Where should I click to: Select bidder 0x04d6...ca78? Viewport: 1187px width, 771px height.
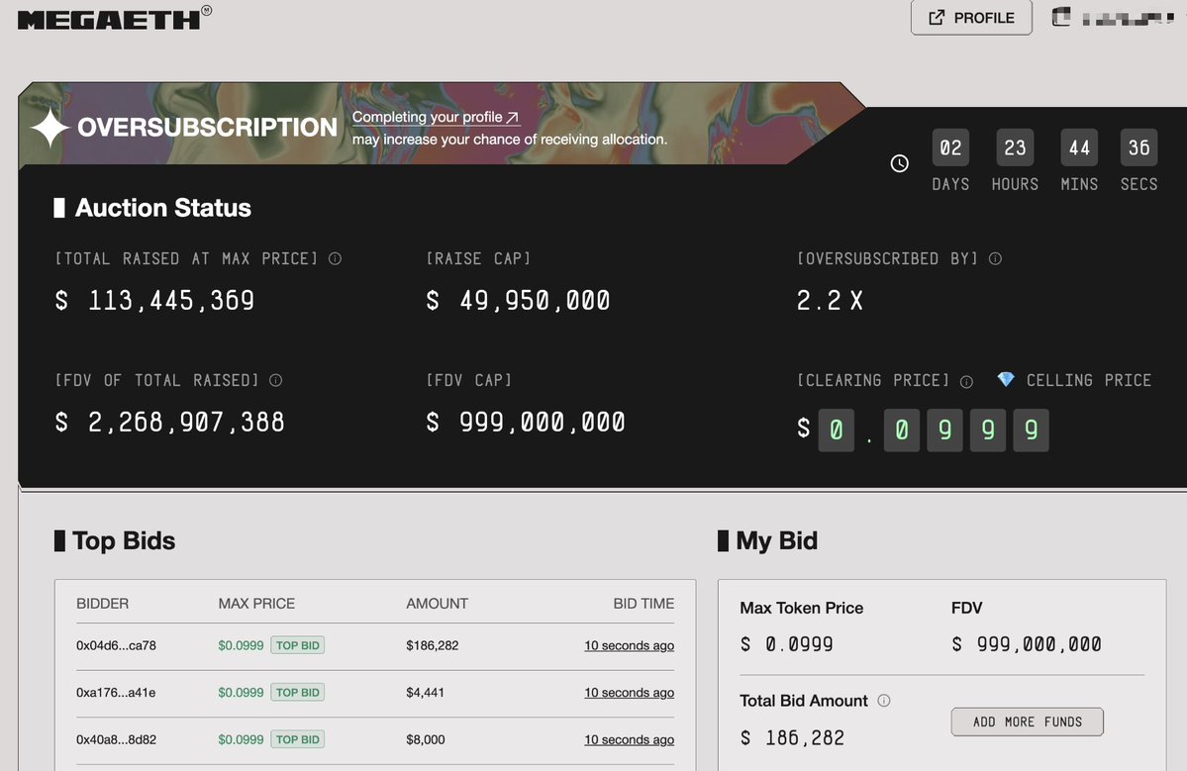point(116,645)
